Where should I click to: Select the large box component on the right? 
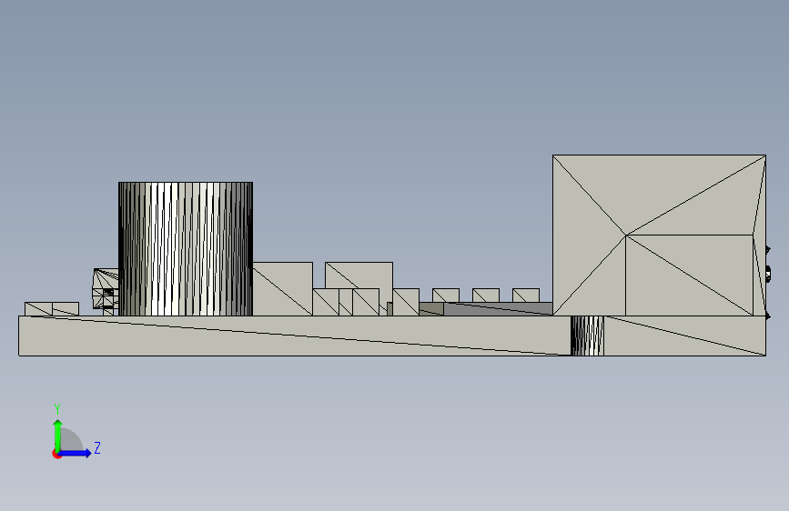[659, 235]
